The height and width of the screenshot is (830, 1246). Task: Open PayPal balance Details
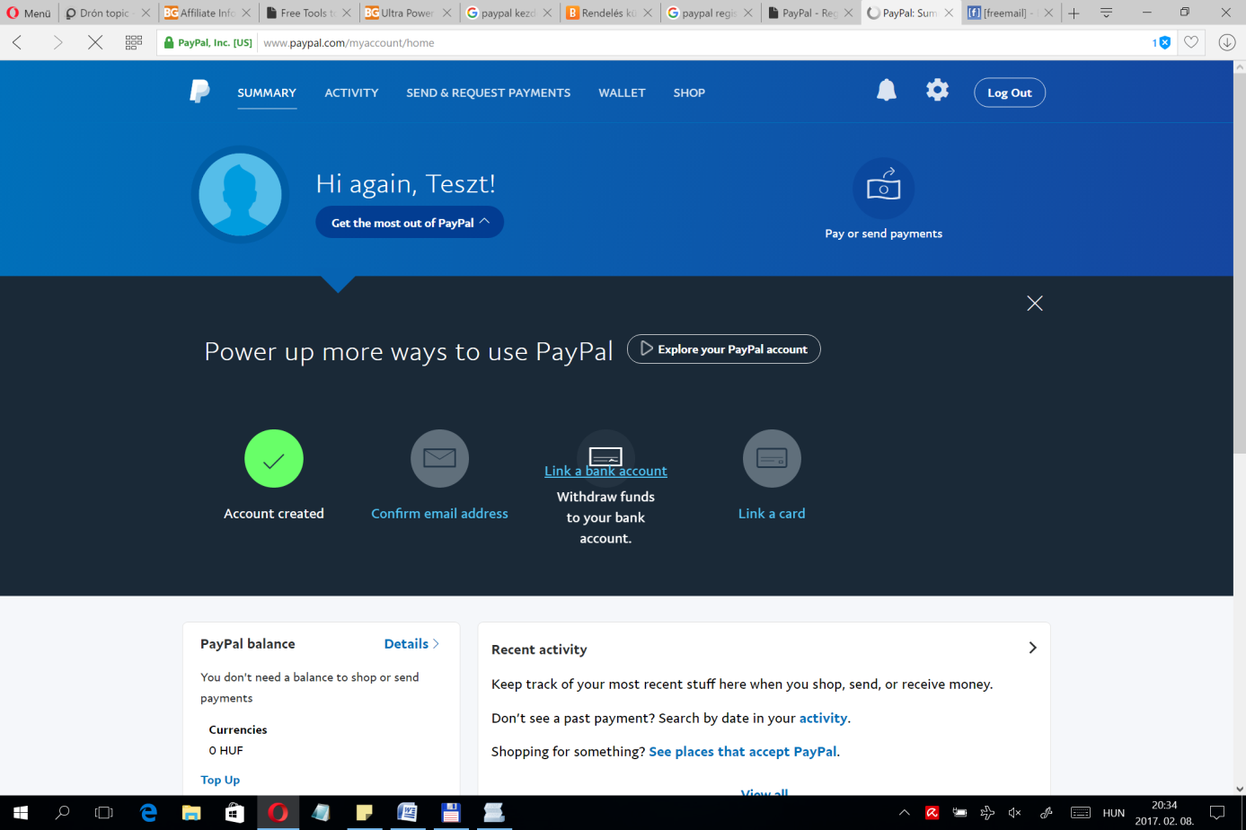click(x=411, y=643)
